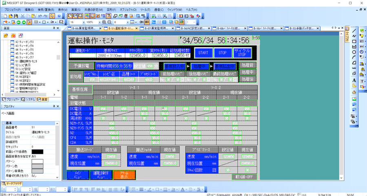The width and height of the screenshot is (367, 196).
Task: Select the STOP button on canvas
Action: pyautogui.click(x=223, y=53)
